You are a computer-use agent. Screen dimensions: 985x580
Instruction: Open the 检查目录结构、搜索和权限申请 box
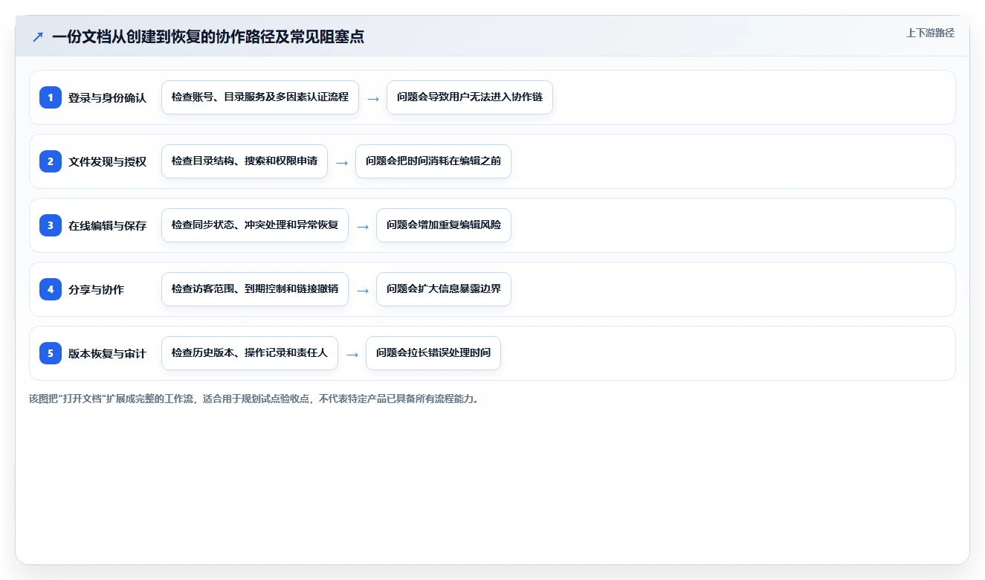pyautogui.click(x=245, y=161)
